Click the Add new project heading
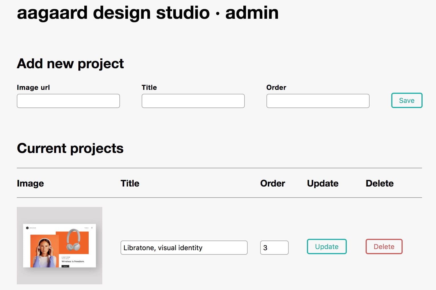 (x=70, y=64)
